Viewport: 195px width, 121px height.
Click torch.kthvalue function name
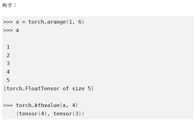(x=38, y=105)
